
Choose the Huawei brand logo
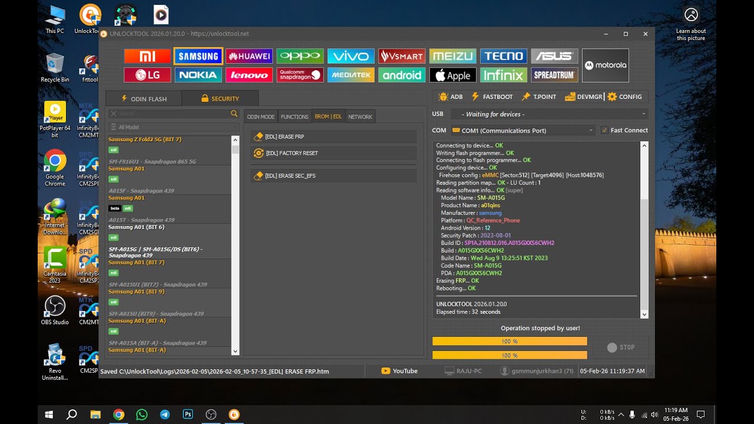point(249,57)
